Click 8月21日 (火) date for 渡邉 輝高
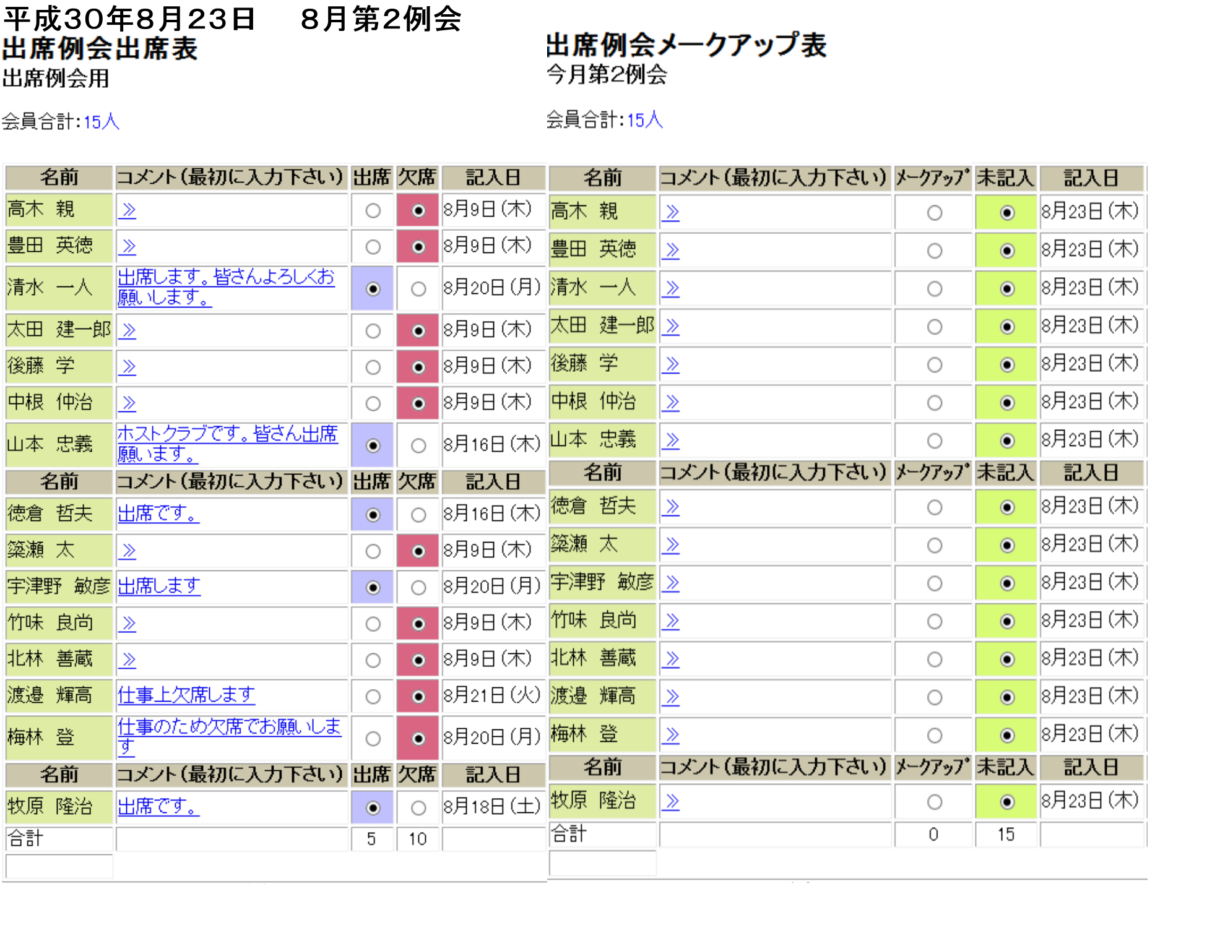The height and width of the screenshot is (928, 1207). pos(491,695)
